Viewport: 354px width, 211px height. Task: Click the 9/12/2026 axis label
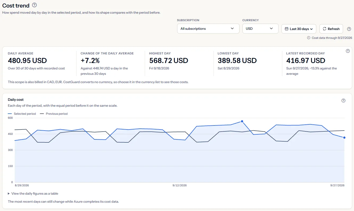click(180, 186)
